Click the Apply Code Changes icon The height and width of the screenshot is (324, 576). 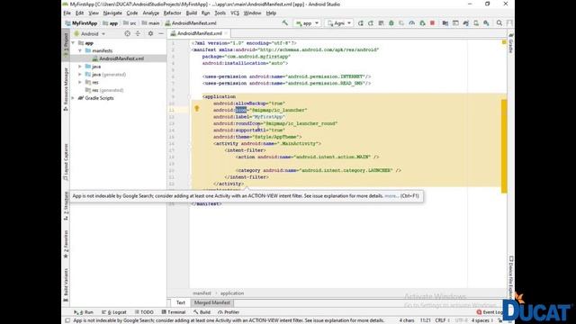(x=381, y=23)
